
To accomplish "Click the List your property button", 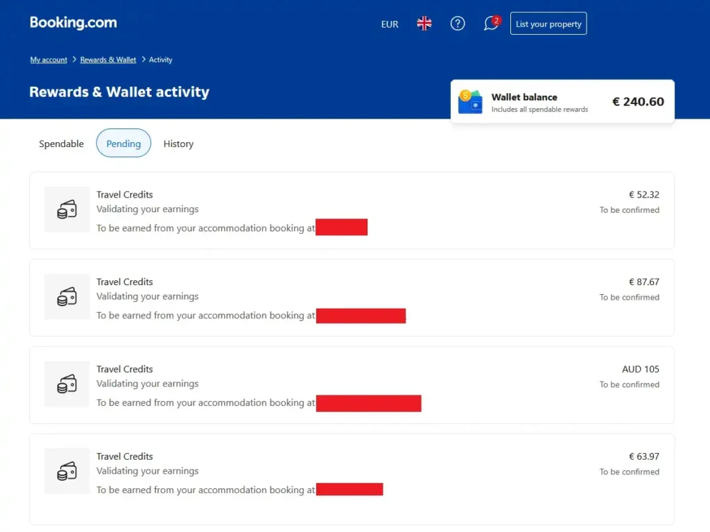I will pos(548,24).
